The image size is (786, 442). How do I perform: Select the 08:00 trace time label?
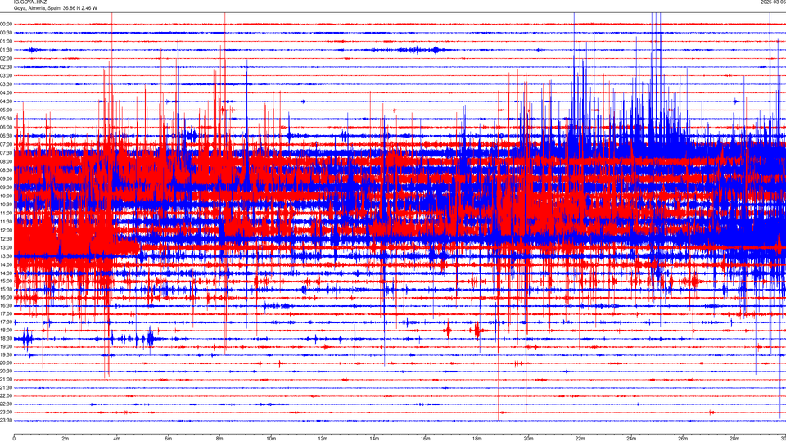7,161
